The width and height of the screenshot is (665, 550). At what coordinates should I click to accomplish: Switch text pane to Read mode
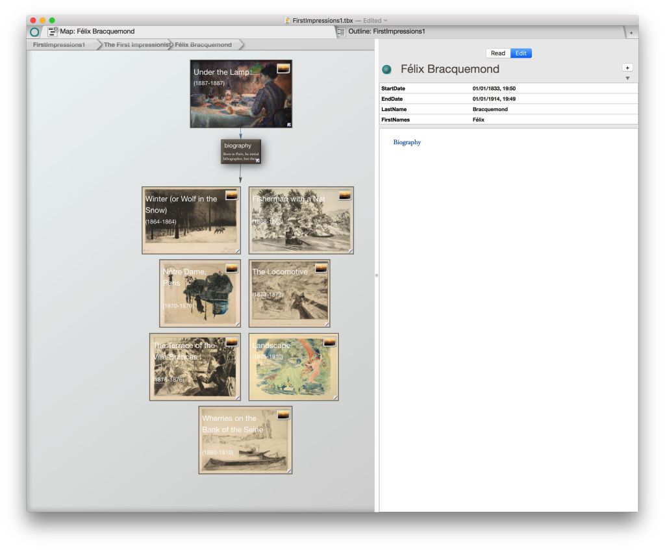[498, 53]
